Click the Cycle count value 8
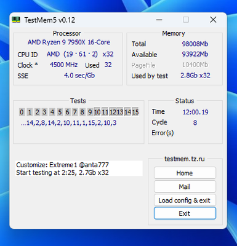The height and width of the screenshot is (246, 237). point(195,122)
